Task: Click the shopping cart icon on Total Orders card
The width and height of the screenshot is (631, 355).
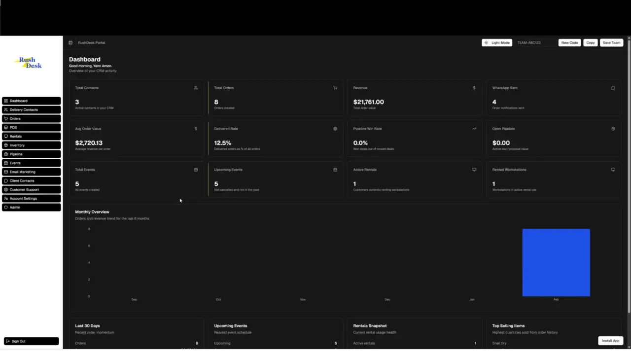Action: pos(335,88)
